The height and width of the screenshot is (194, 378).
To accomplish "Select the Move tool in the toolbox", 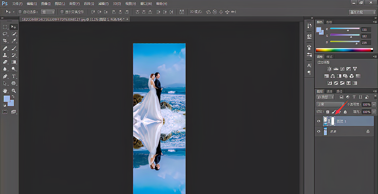I will [x=14, y=27].
